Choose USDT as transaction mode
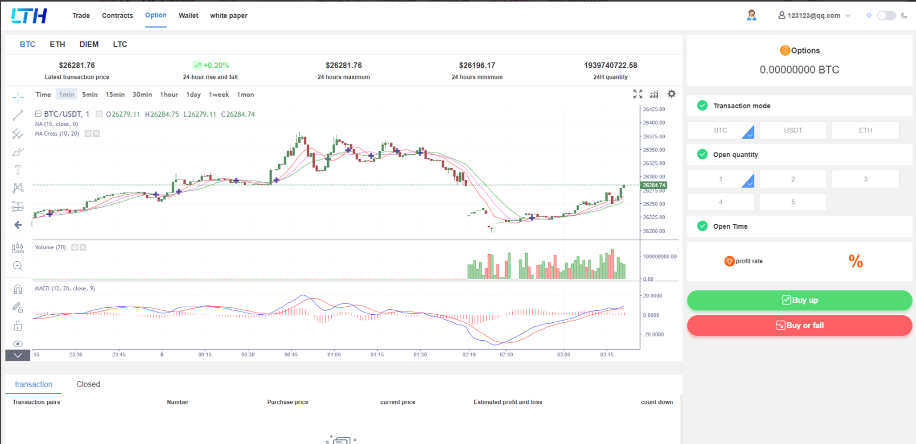Screen dimensions: 916x444 pyautogui.click(x=793, y=130)
